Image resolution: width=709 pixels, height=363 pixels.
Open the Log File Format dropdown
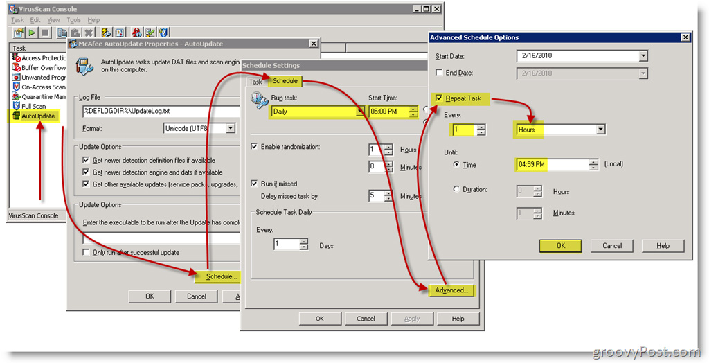[231, 129]
